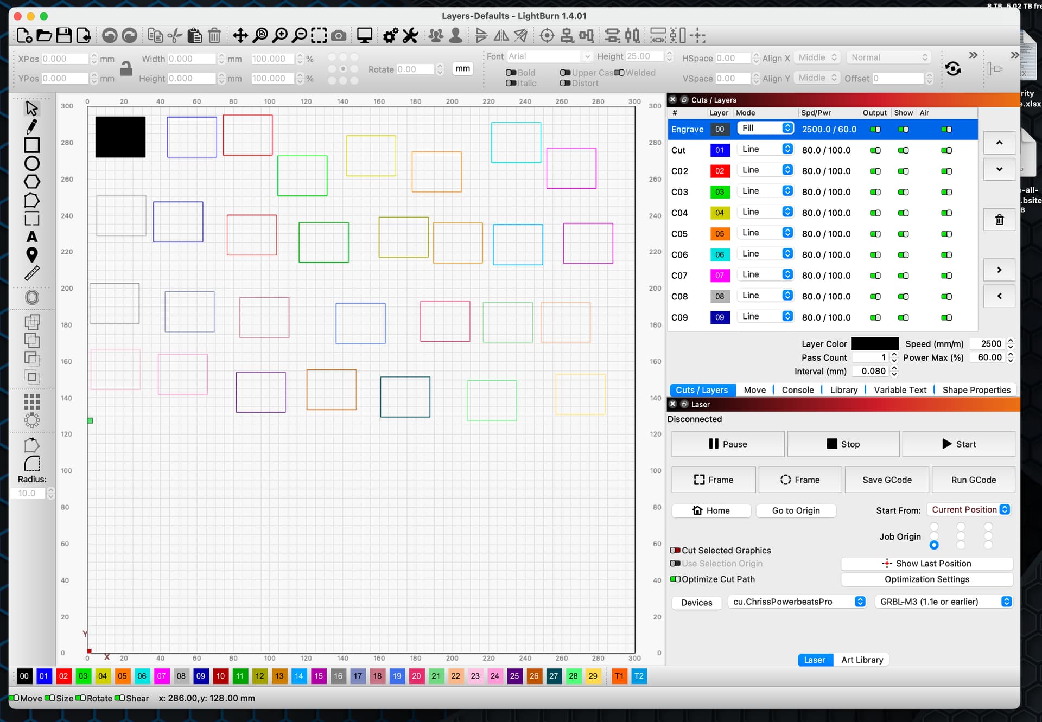This screenshot has width=1042, height=722.
Task: Open the Offset Shapes tool
Action: click(x=31, y=297)
